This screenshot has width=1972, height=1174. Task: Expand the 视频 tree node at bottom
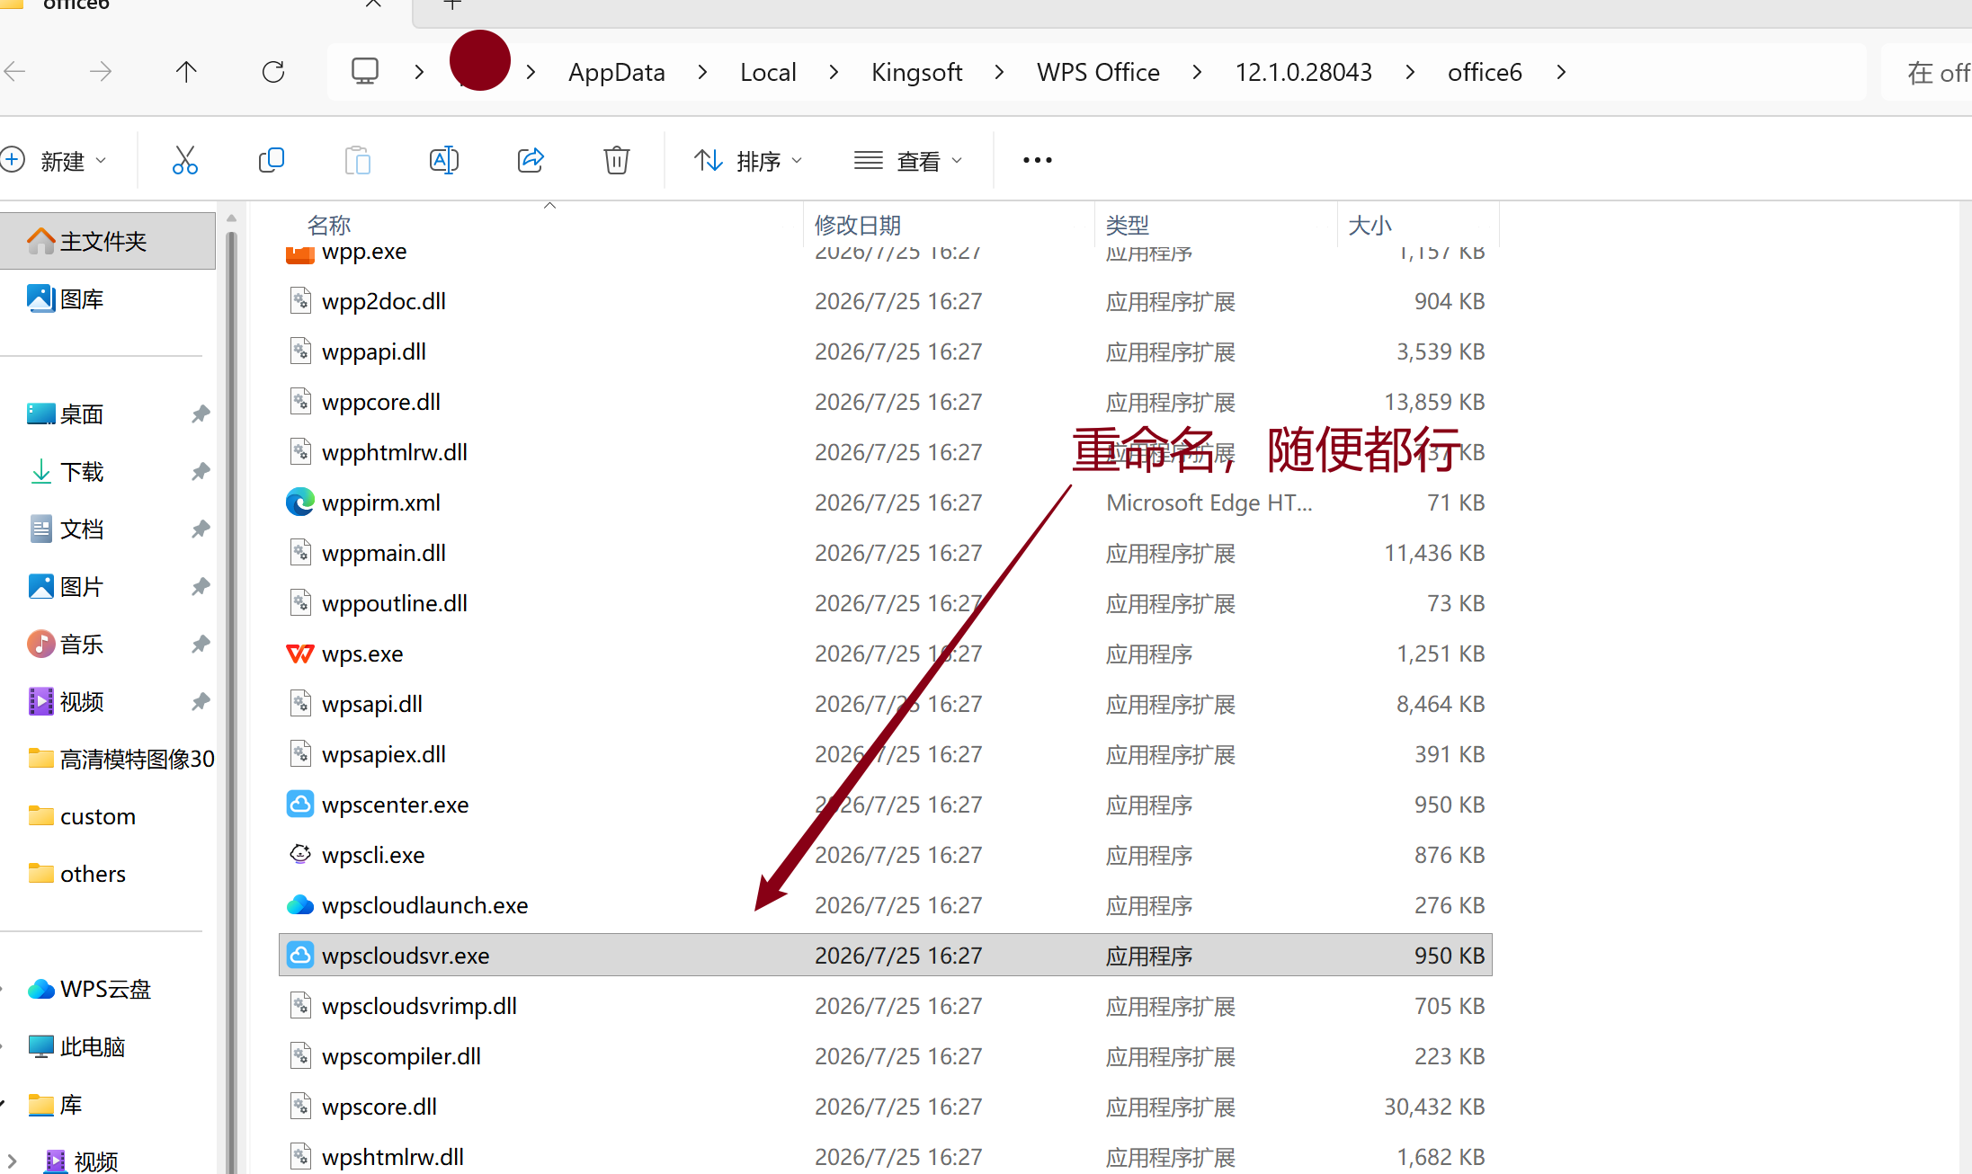(12, 1161)
